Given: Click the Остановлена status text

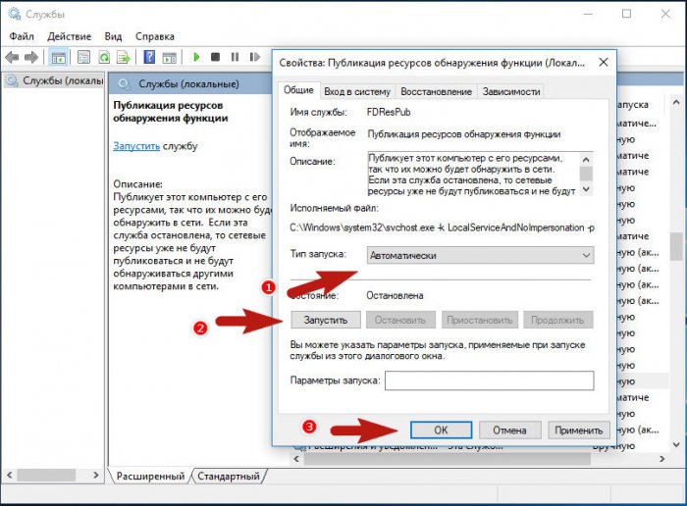Looking at the screenshot, I should [395, 295].
